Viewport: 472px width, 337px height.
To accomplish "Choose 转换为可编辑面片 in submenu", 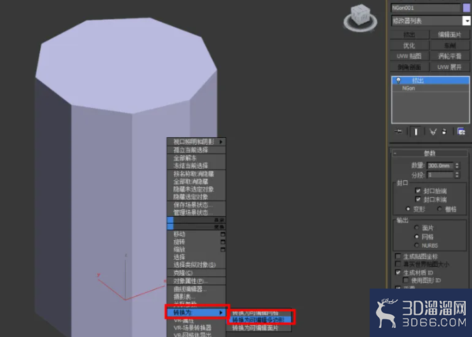I will tap(259, 327).
